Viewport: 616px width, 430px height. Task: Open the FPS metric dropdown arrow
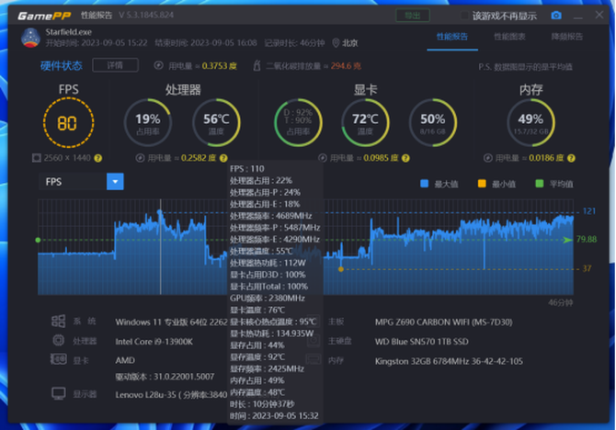pyautogui.click(x=115, y=181)
